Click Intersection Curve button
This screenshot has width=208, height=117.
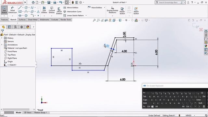(72, 12)
